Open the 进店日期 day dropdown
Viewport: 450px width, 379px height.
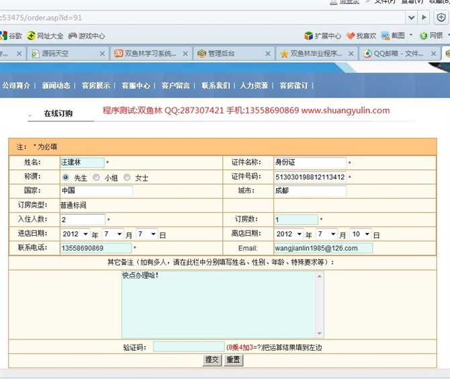pos(146,234)
